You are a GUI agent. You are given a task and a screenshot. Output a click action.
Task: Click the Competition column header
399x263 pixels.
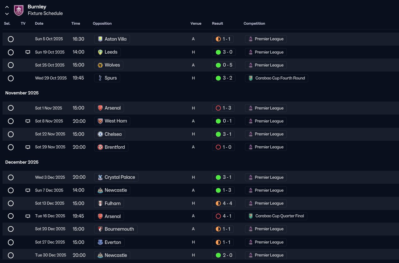[254, 23]
